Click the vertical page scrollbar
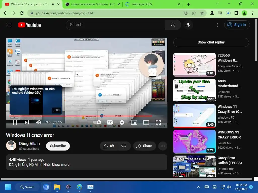 coord(256,40)
